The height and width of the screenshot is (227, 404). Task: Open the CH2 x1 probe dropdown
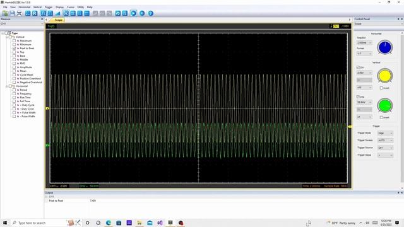(x=364, y=117)
